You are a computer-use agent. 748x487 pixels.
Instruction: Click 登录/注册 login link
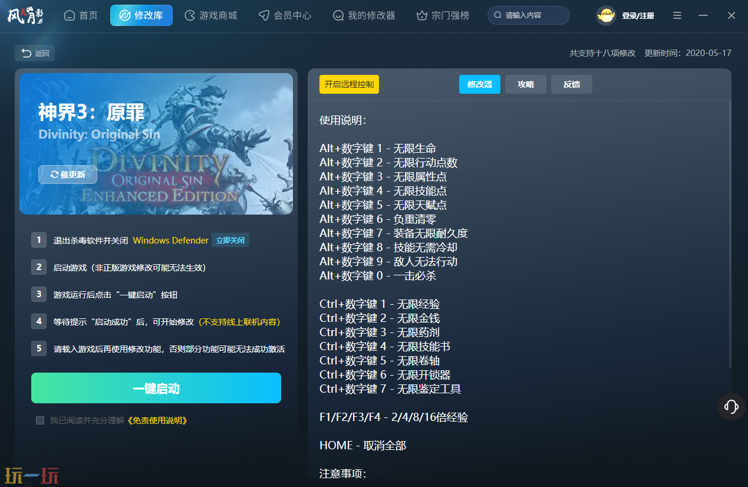click(638, 16)
